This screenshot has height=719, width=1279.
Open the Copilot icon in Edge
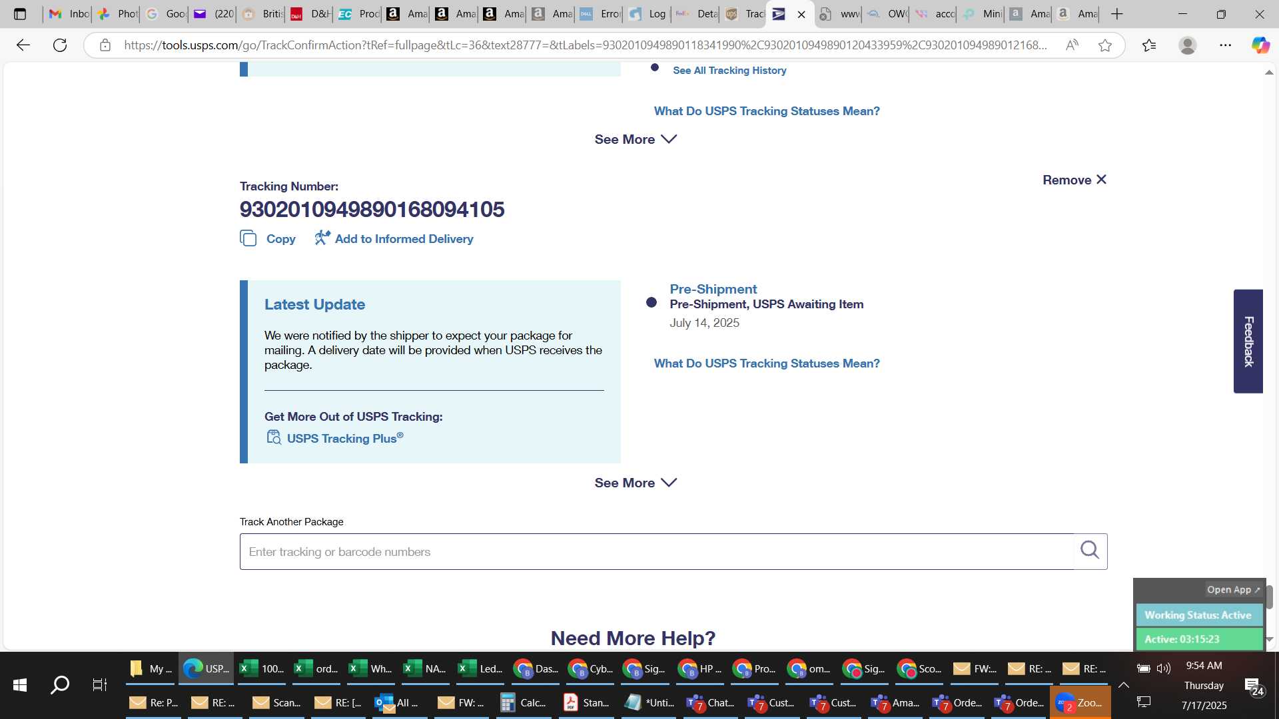(x=1260, y=45)
